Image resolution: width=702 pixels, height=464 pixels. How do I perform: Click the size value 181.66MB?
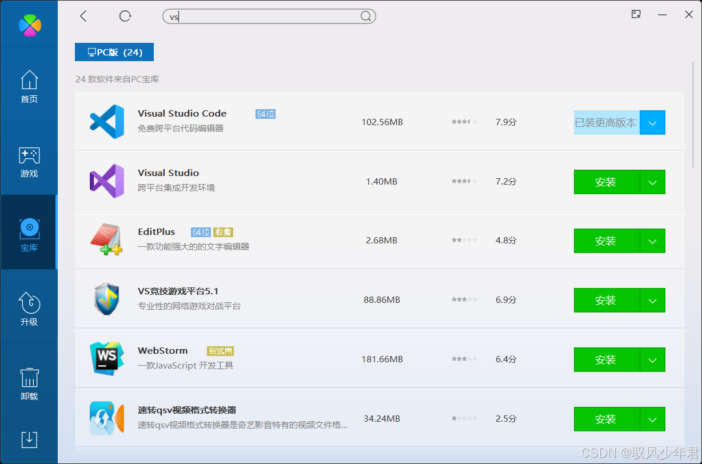(382, 359)
